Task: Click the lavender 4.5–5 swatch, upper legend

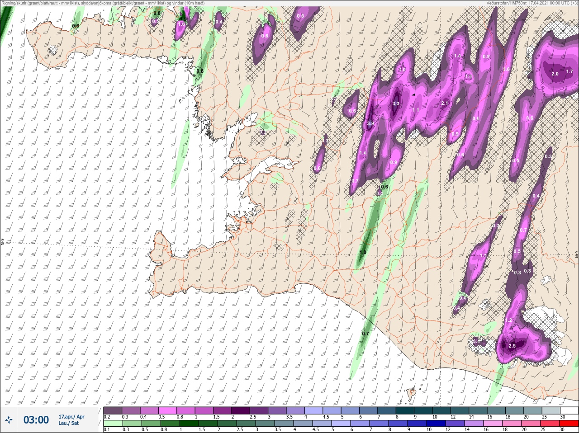Action: (x=332, y=410)
